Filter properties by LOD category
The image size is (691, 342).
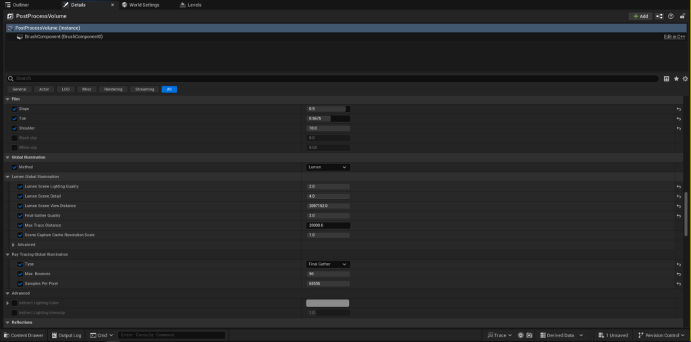coord(65,89)
